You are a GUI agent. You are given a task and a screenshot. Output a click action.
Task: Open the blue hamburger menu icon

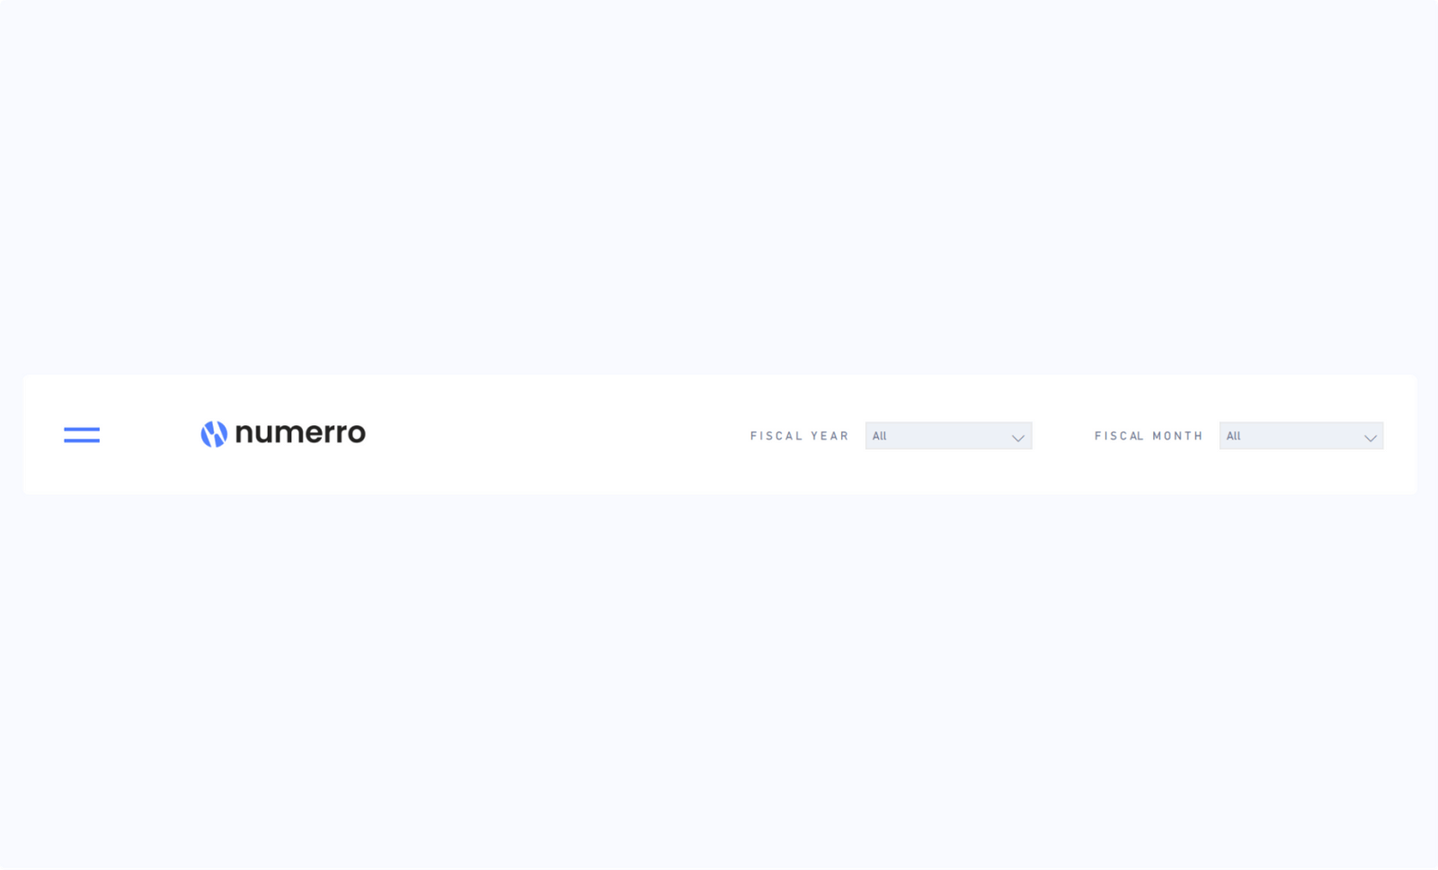[x=82, y=435]
